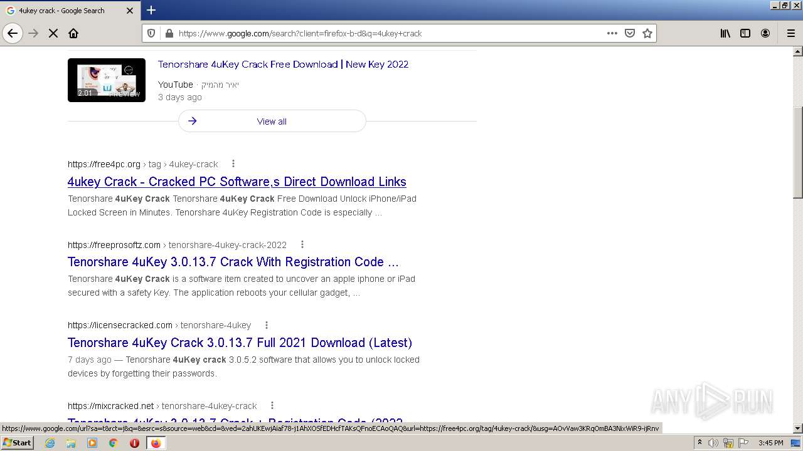This screenshot has height=451, width=803.
Task: View site security padlock info
Action: pyautogui.click(x=169, y=33)
